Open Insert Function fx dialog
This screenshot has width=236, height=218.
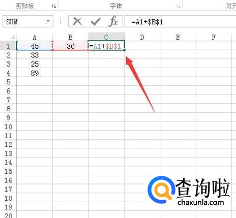click(113, 21)
